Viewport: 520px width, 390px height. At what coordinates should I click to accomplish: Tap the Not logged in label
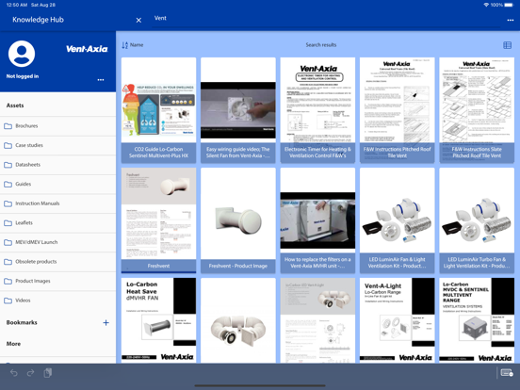pyautogui.click(x=23, y=76)
